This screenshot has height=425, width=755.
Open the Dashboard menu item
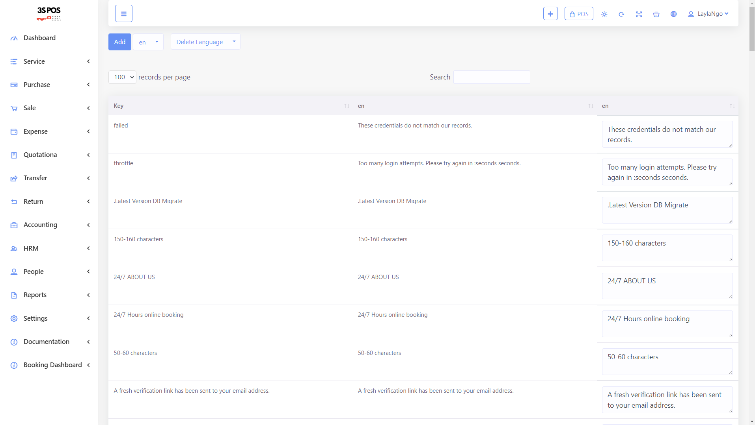tap(39, 38)
